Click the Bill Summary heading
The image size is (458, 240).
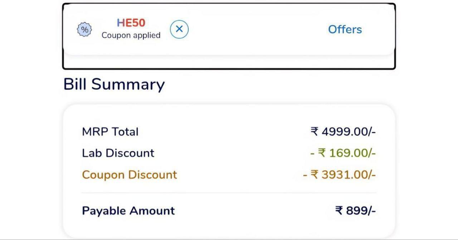114,84
